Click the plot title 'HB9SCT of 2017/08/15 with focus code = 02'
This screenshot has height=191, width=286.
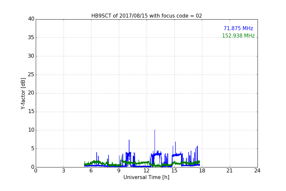pyautogui.click(x=147, y=16)
